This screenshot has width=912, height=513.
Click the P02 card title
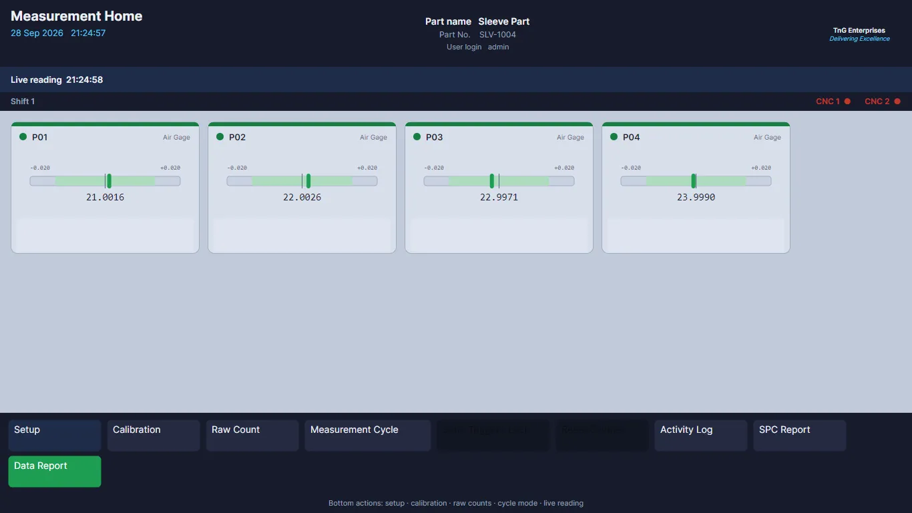click(237, 137)
